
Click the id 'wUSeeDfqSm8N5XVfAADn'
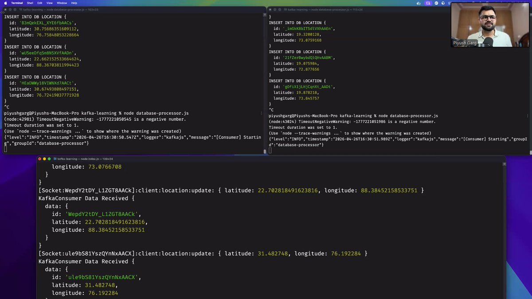tap(48, 53)
